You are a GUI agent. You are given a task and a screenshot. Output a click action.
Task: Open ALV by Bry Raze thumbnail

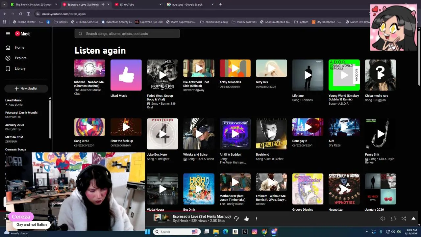pyautogui.click(x=344, y=127)
